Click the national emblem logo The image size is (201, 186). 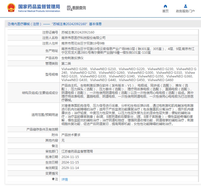tap(11, 8)
